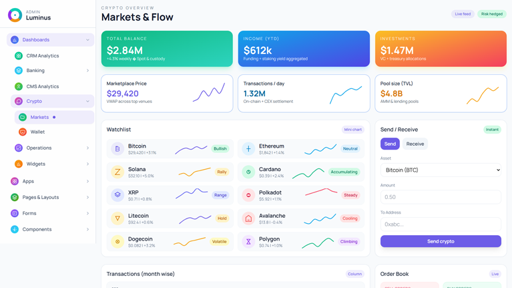The image size is (512, 288).
Task: Click the Solana coin icon
Action: pyautogui.click(x=117, y=172)
